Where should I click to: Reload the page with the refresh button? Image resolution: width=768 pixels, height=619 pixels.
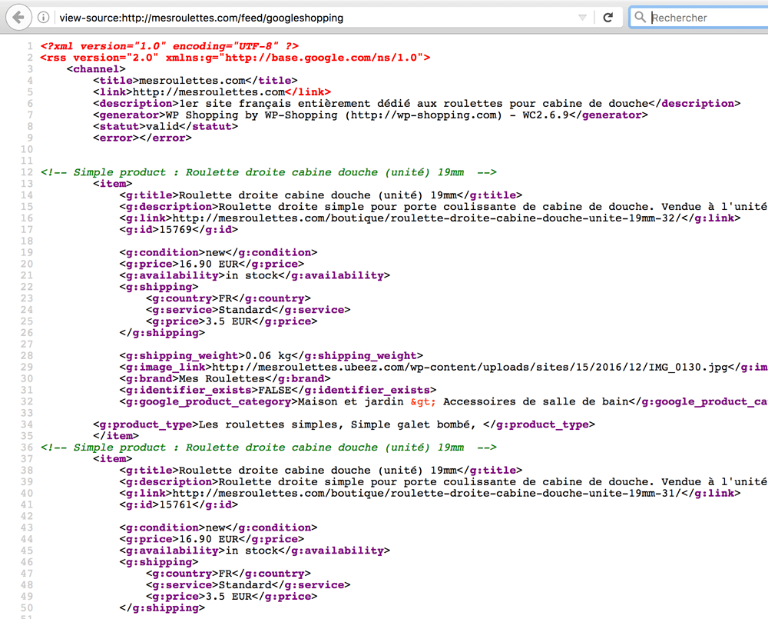pos(608,17)
